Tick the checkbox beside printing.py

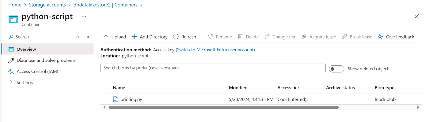pos(106,99)
